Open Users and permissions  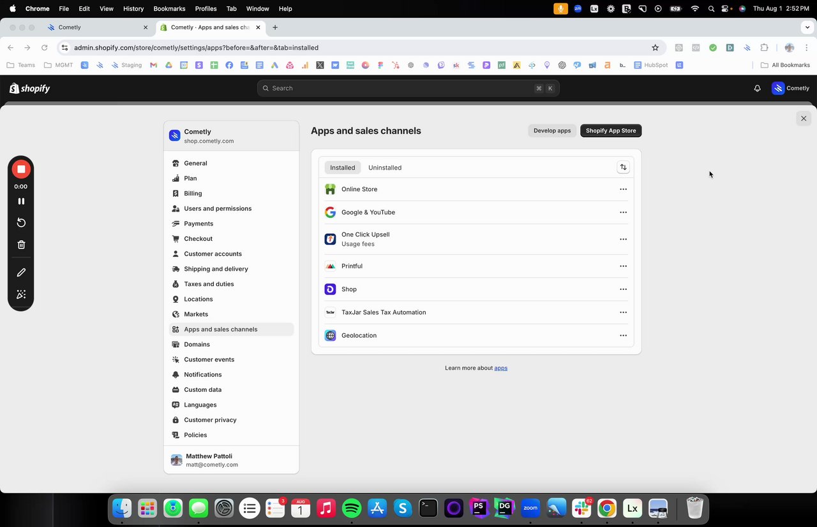tap(231, 208)
